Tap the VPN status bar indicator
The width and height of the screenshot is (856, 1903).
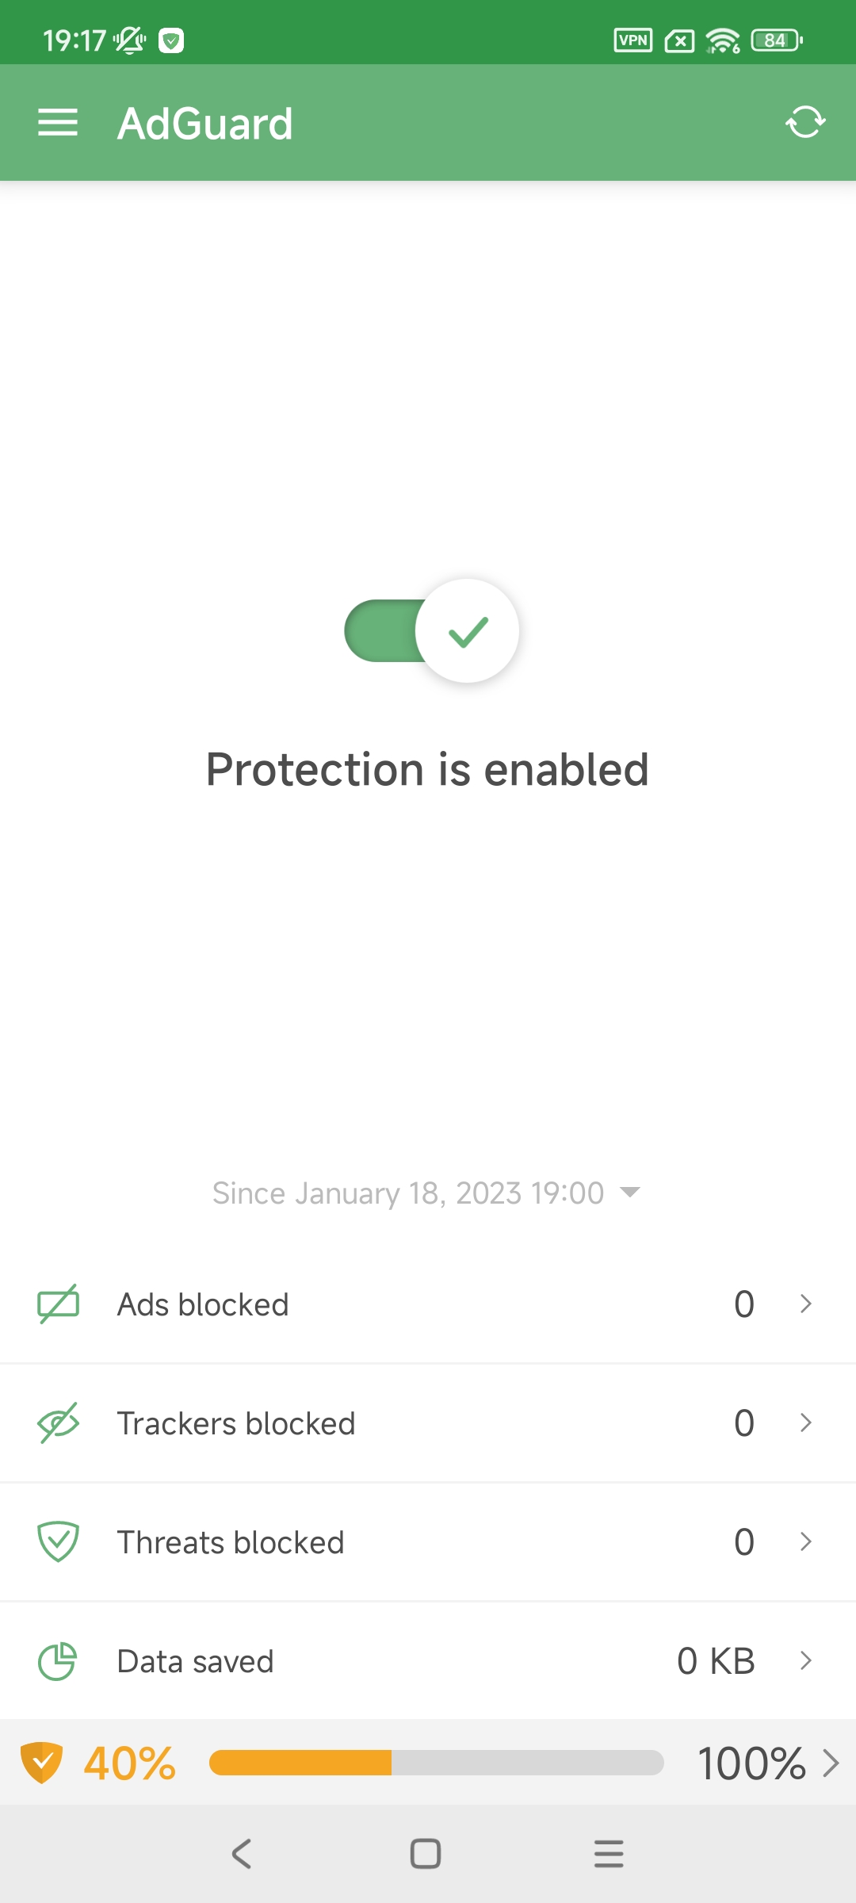(633, 40)
